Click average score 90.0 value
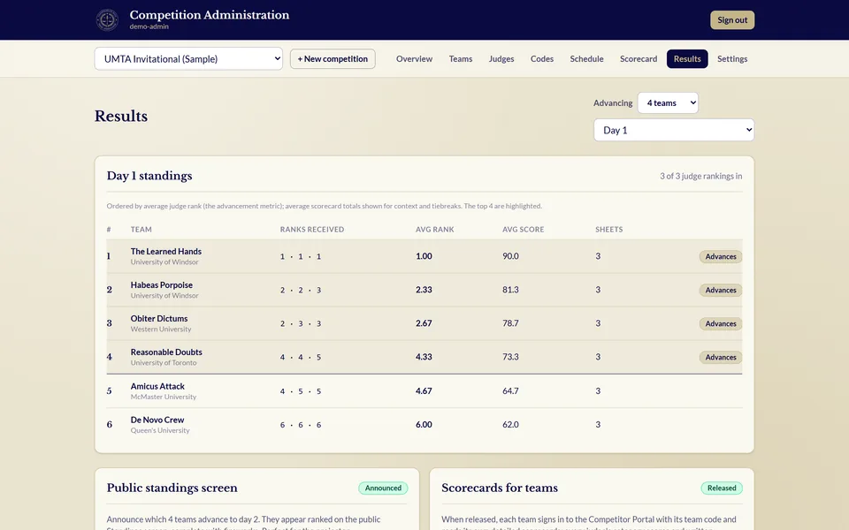Screen dimensions: 849x530 [510, 256]
